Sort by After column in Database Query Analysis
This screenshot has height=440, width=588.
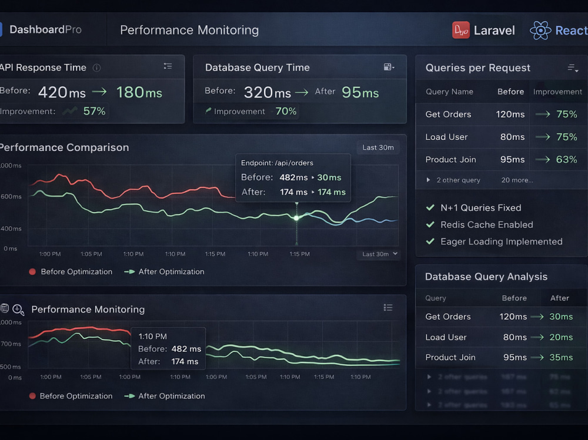pos(560,298)
